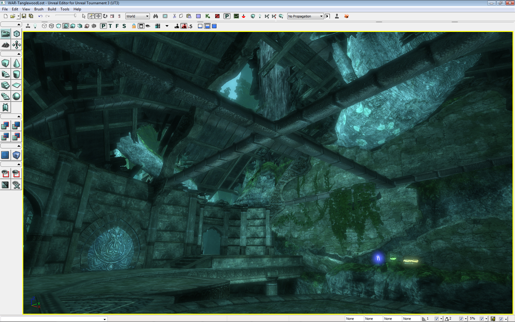Open the View menu

[x=26, y=9]
